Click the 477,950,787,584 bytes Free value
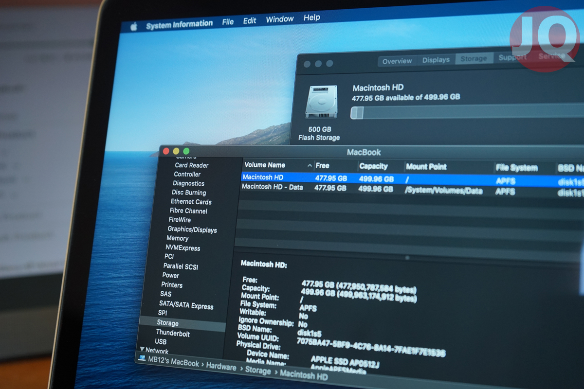This screenshot has height=389, width=584. 359,286
